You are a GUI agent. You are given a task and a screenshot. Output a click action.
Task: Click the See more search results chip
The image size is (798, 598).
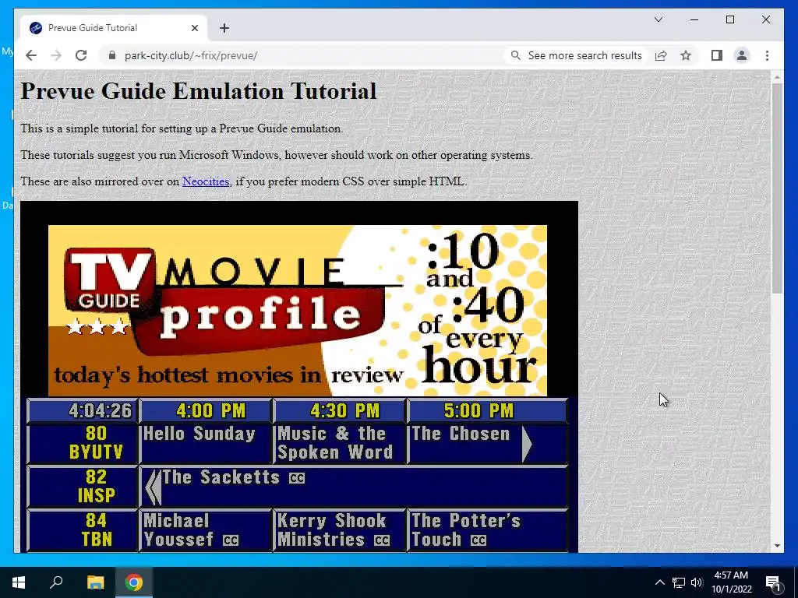click(577, 55)
